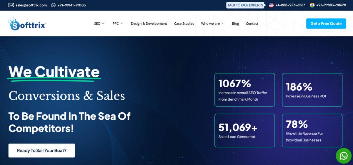Expand the Who we are chevron
Image resolution: width=353 pixels, height=165 pixels.
tap(222, 24)
